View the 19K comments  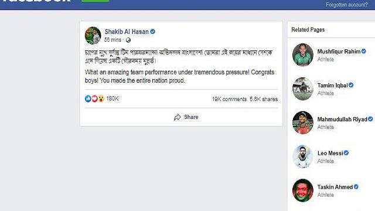tap(229, 99)
